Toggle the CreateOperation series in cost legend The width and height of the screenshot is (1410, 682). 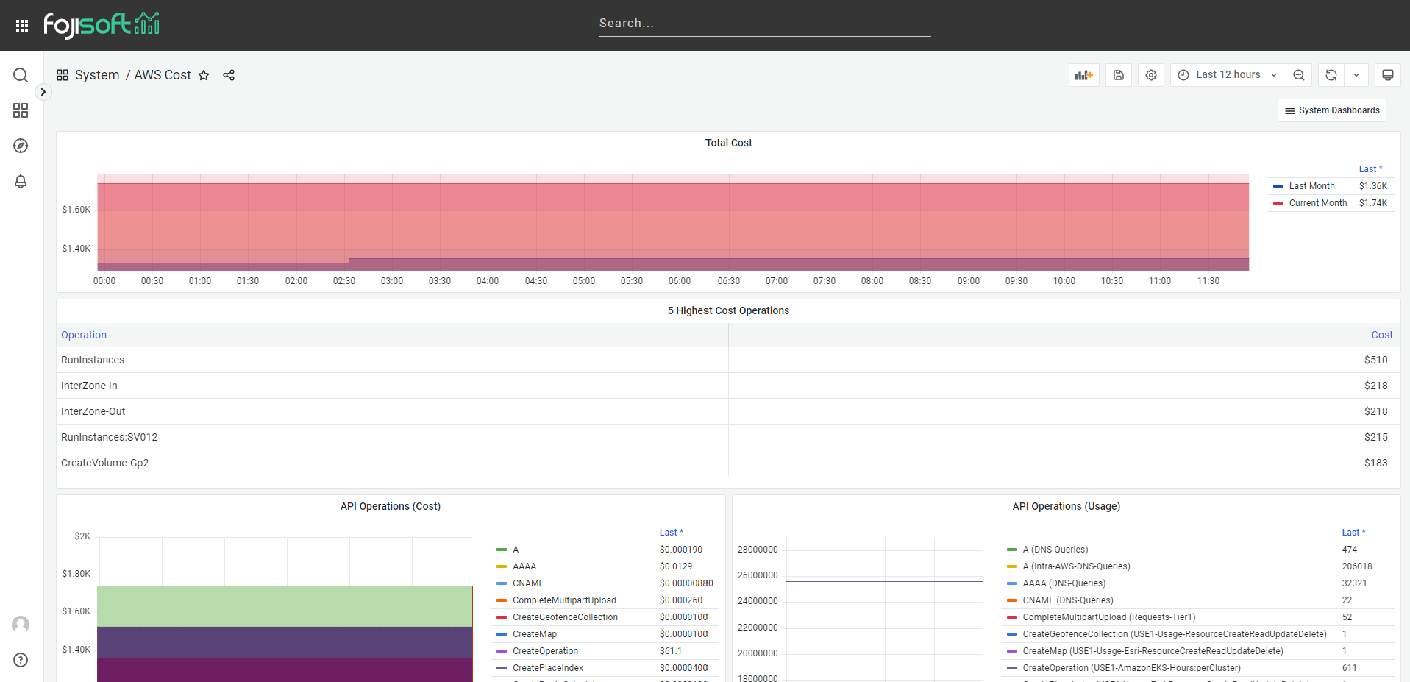(x=545, y=651)
